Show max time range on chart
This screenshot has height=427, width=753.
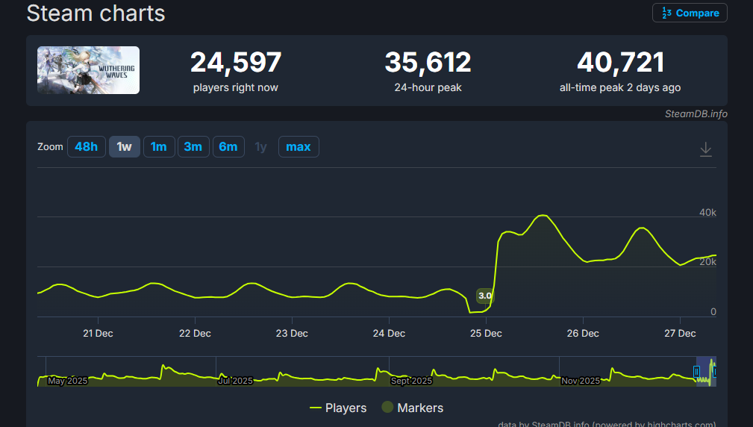[298, 146]
